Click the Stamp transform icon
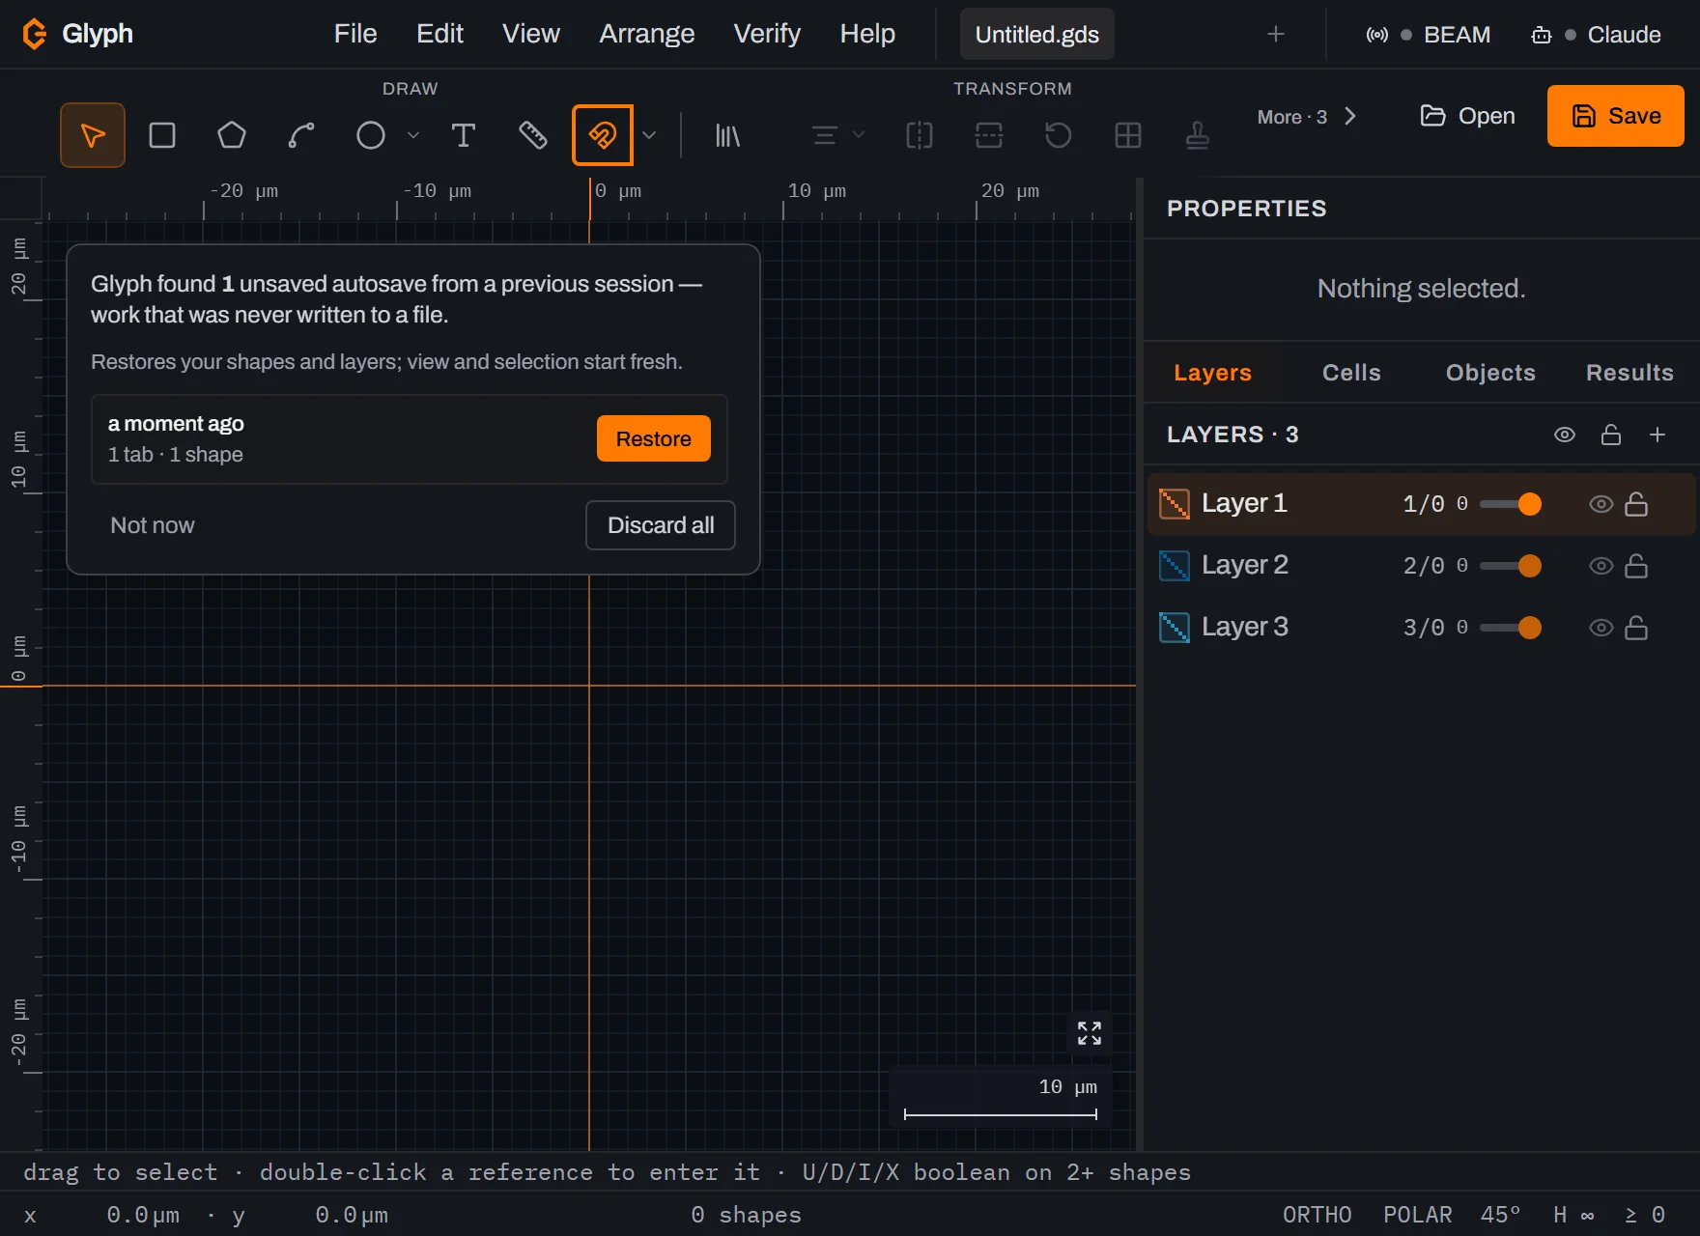The width and height of the screenshot is (1700, 1236). point(1198,135)
